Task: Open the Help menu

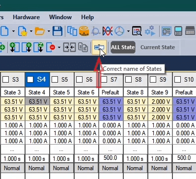Action: pyautogui.click(x=87, y=17)
